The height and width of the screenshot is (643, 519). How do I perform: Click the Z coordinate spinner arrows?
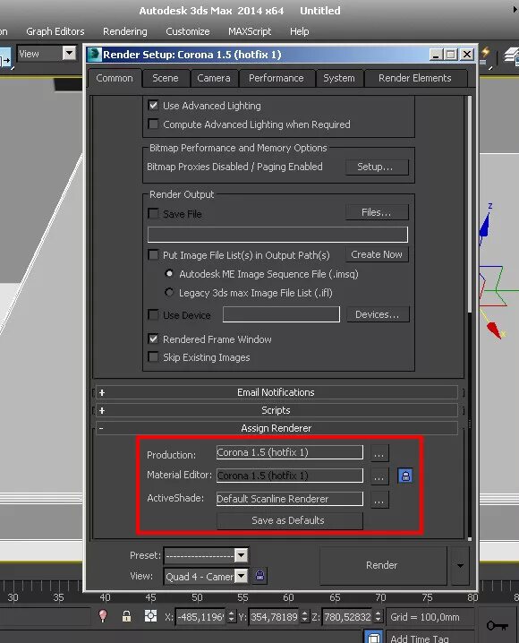coord(379,616)
